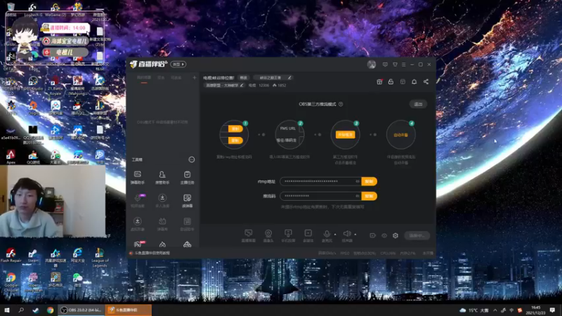The height and width of the screenshot is (316, 562).
Task: Edit the stream title with the pencil icon
Action: (289, 78)
